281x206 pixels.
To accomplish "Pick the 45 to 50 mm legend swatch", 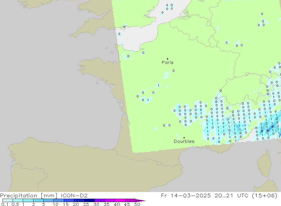I will pos(130,200).
